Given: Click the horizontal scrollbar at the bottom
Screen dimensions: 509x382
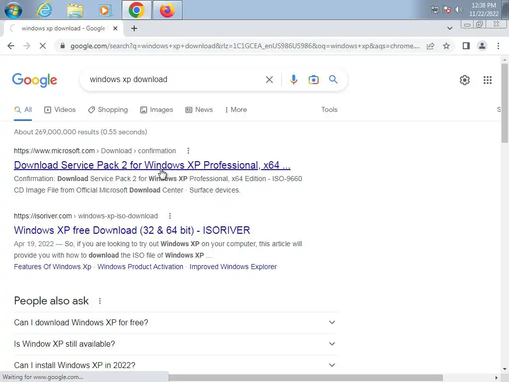Looking at the screenshot, I should coord(306,378).
